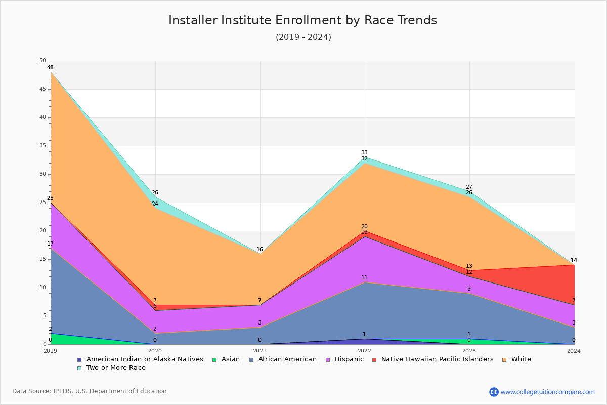Click the African American legend color marker
The image size is (607, 405).
click(251, 359)
